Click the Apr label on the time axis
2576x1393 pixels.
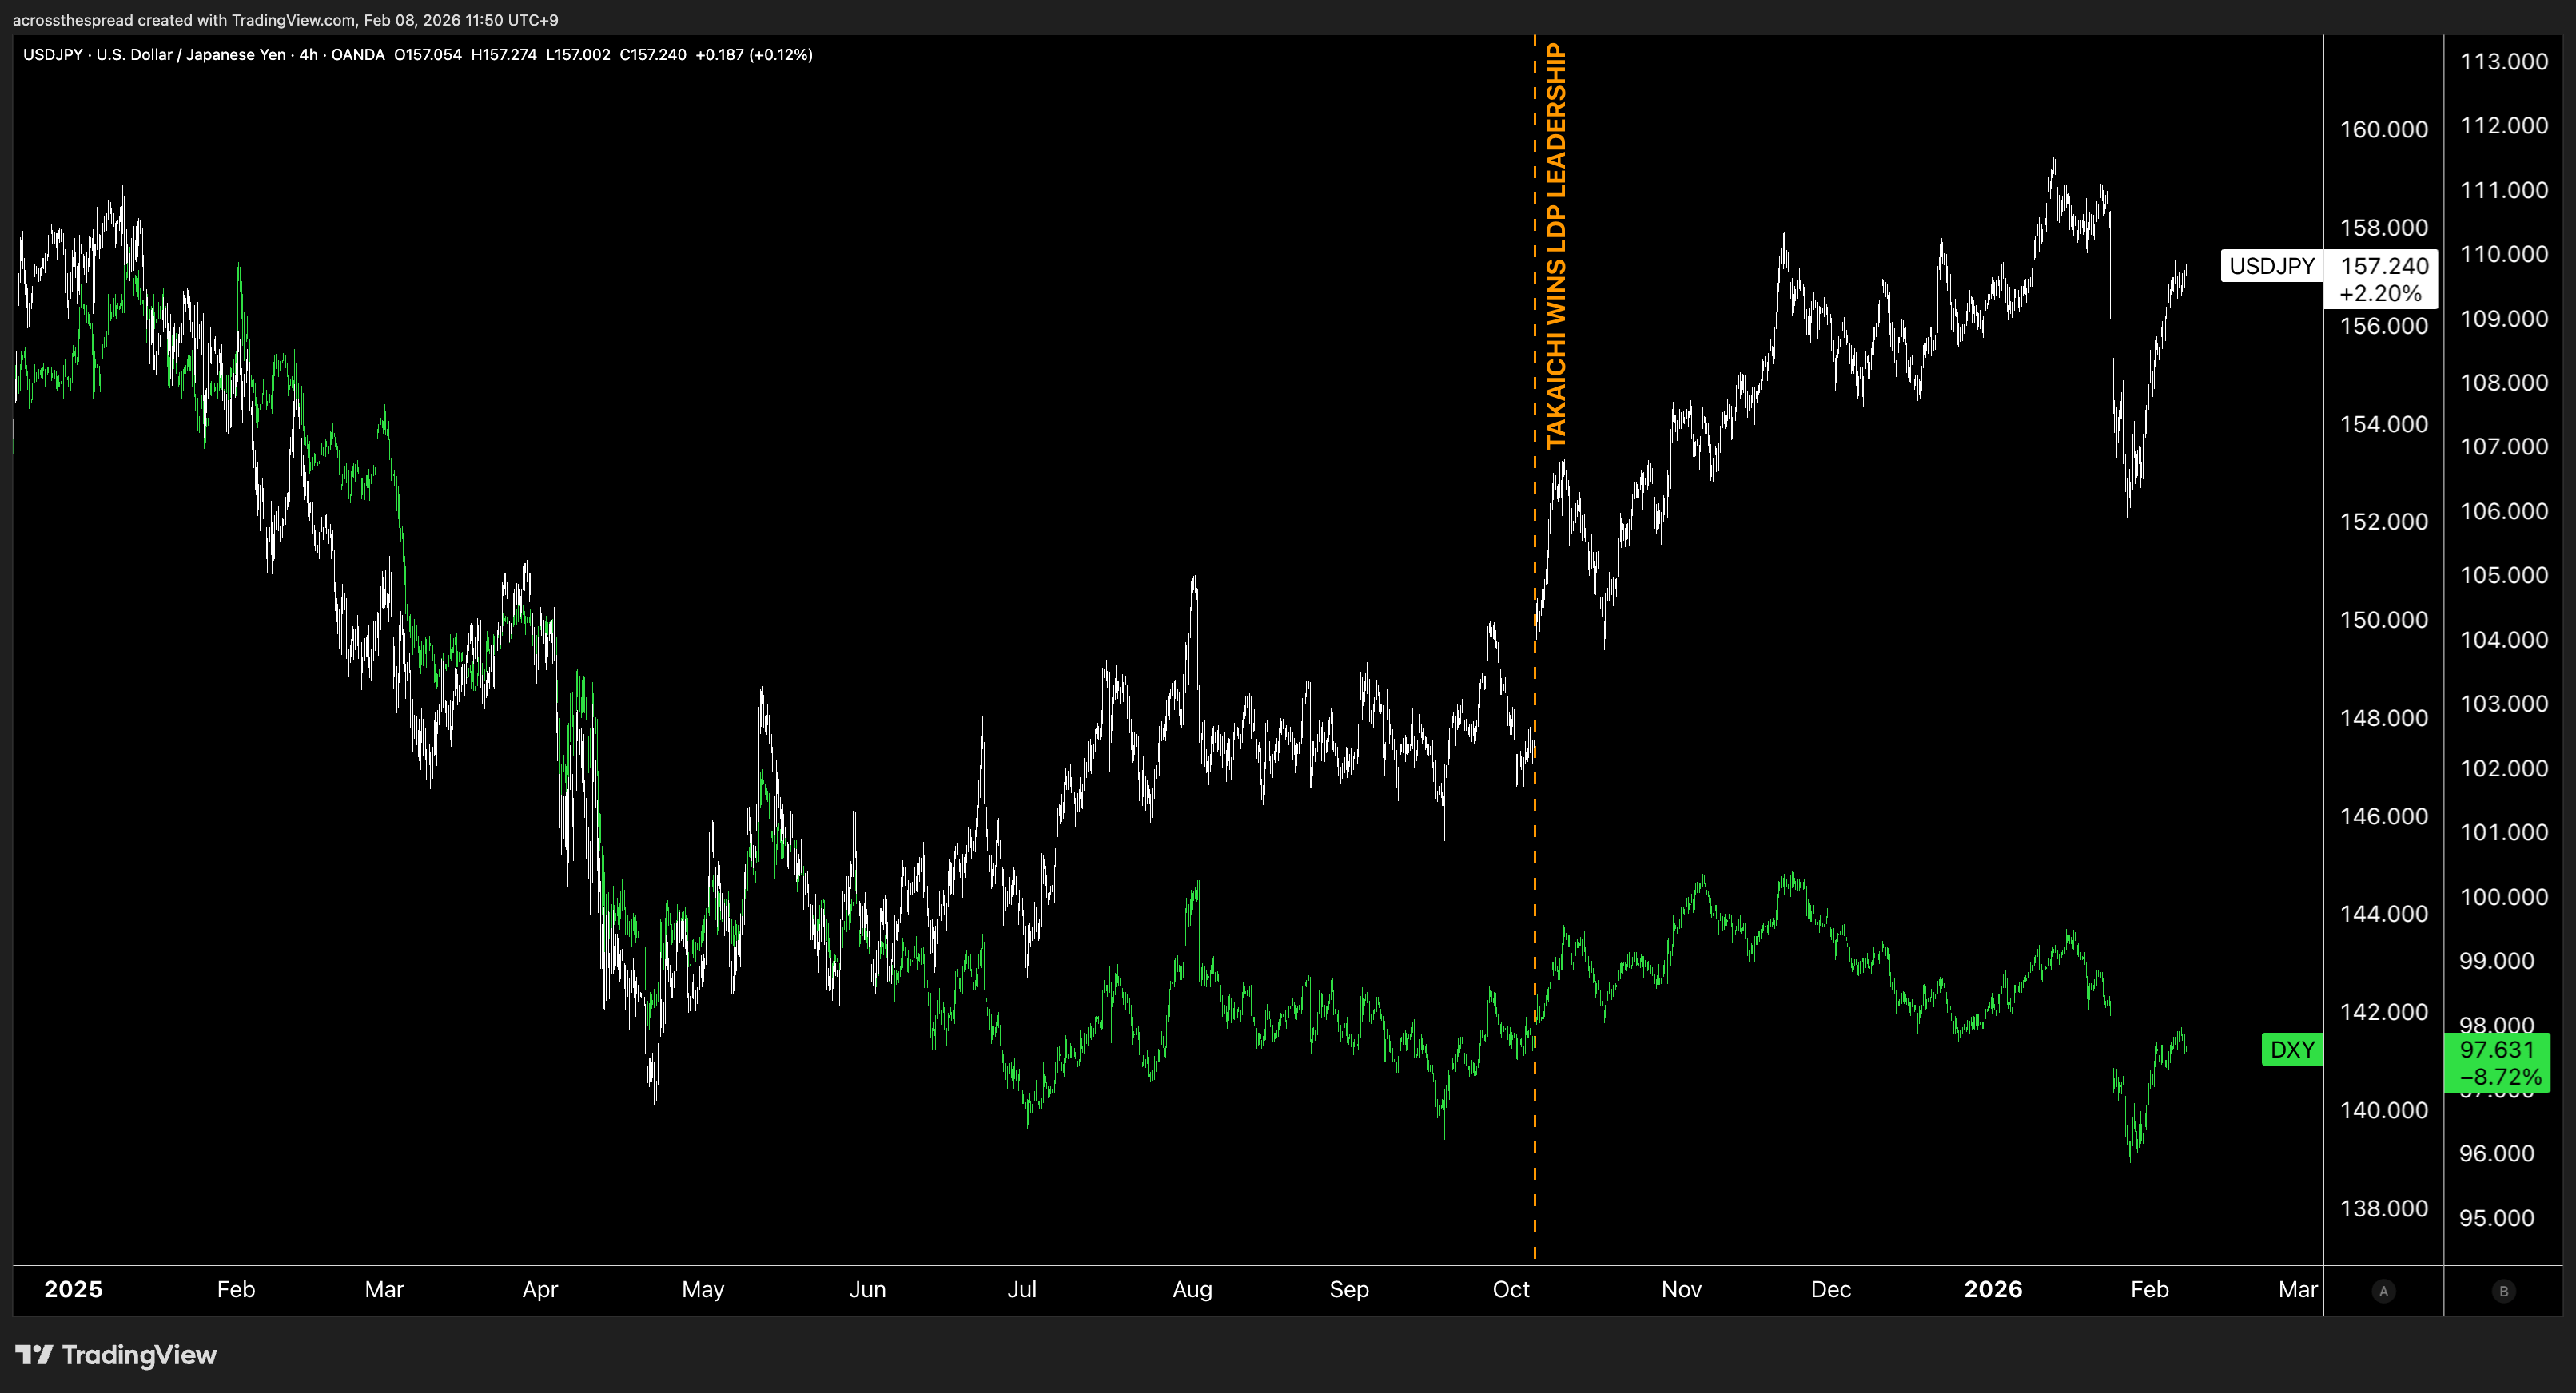coord(540,1289)
